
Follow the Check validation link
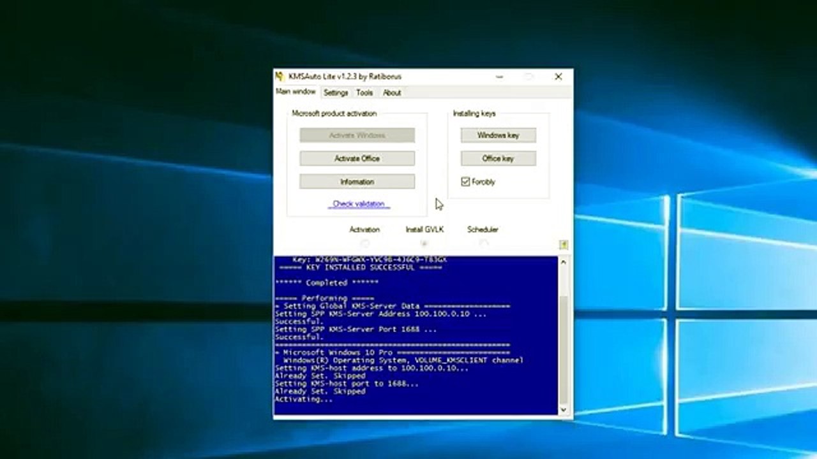[x=359, y=204]
